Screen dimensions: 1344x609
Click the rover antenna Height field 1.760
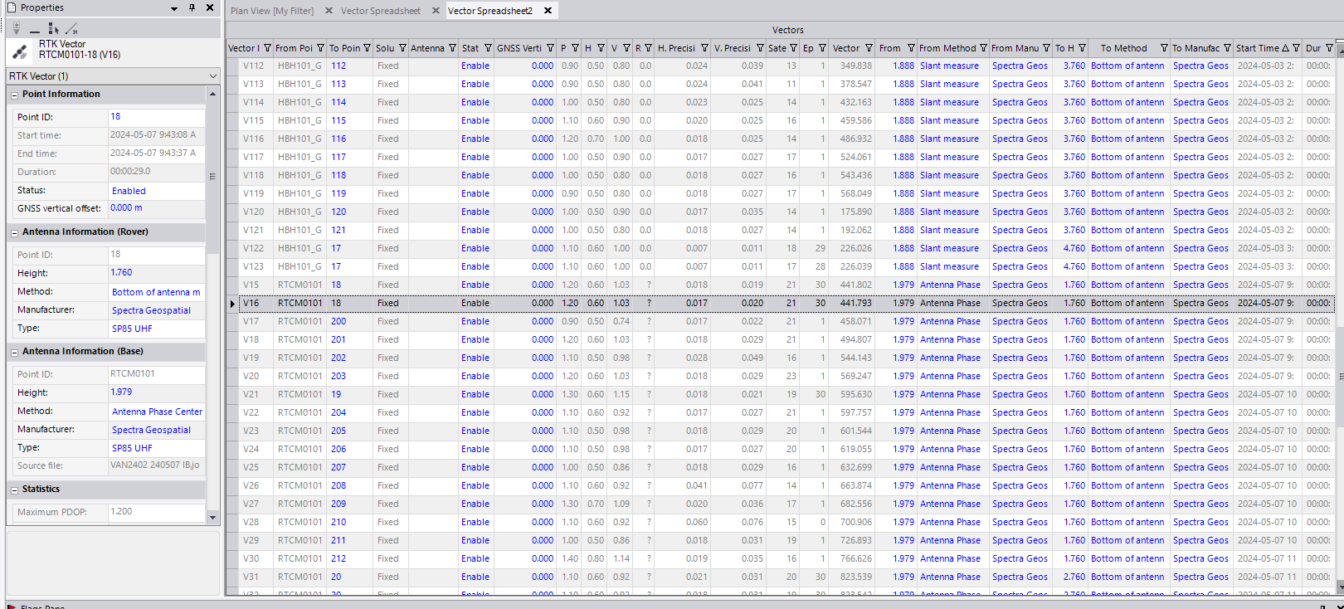pyautogui.click(x=122, y=273)
